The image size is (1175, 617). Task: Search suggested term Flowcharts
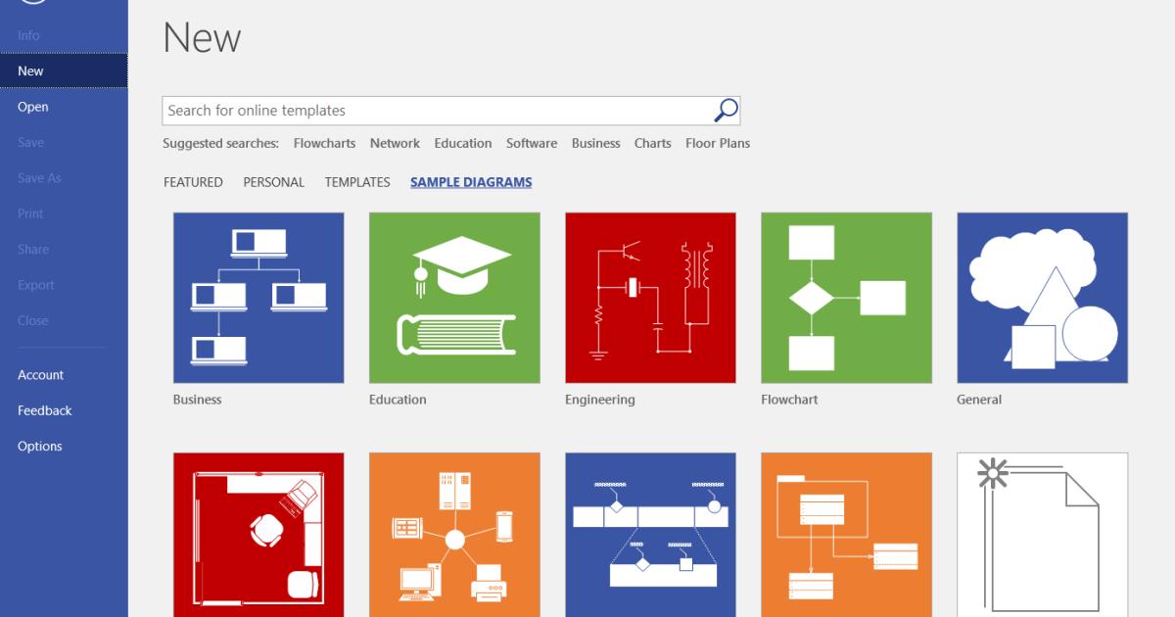324,143
